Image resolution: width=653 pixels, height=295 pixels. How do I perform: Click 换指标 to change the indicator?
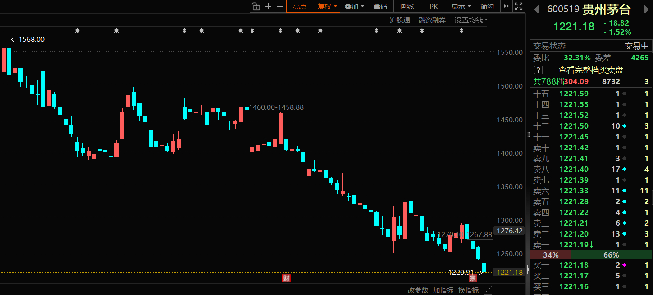pos(468,291)
